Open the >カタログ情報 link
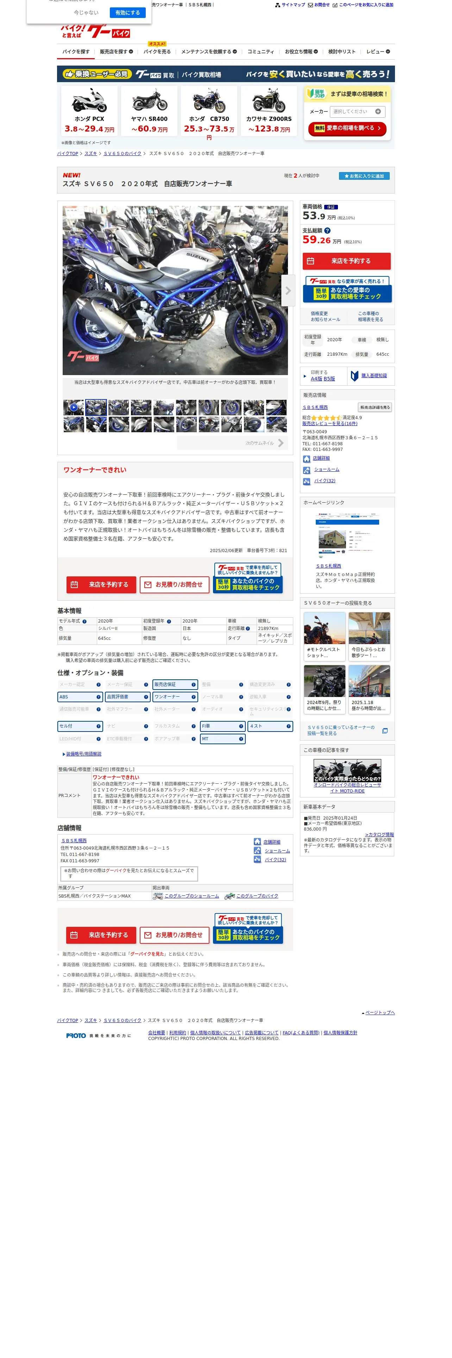This screenshot has height=1358, width=452. pyautogui.click(x=379, y=835)
